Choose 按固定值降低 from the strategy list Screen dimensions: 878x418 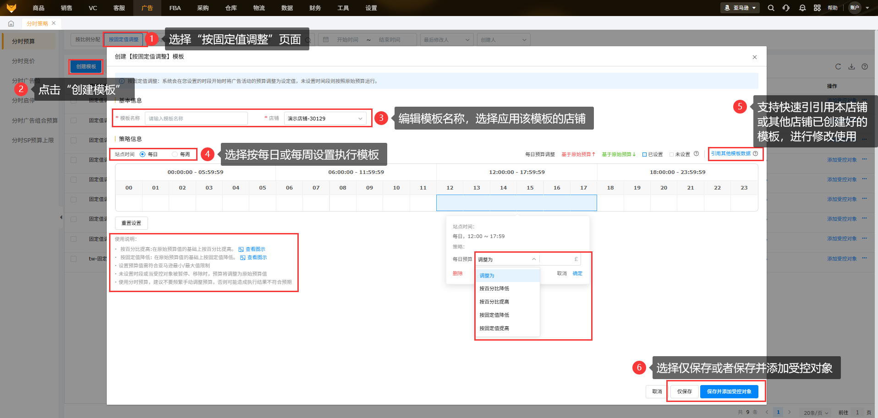click(x=494, y=315)
